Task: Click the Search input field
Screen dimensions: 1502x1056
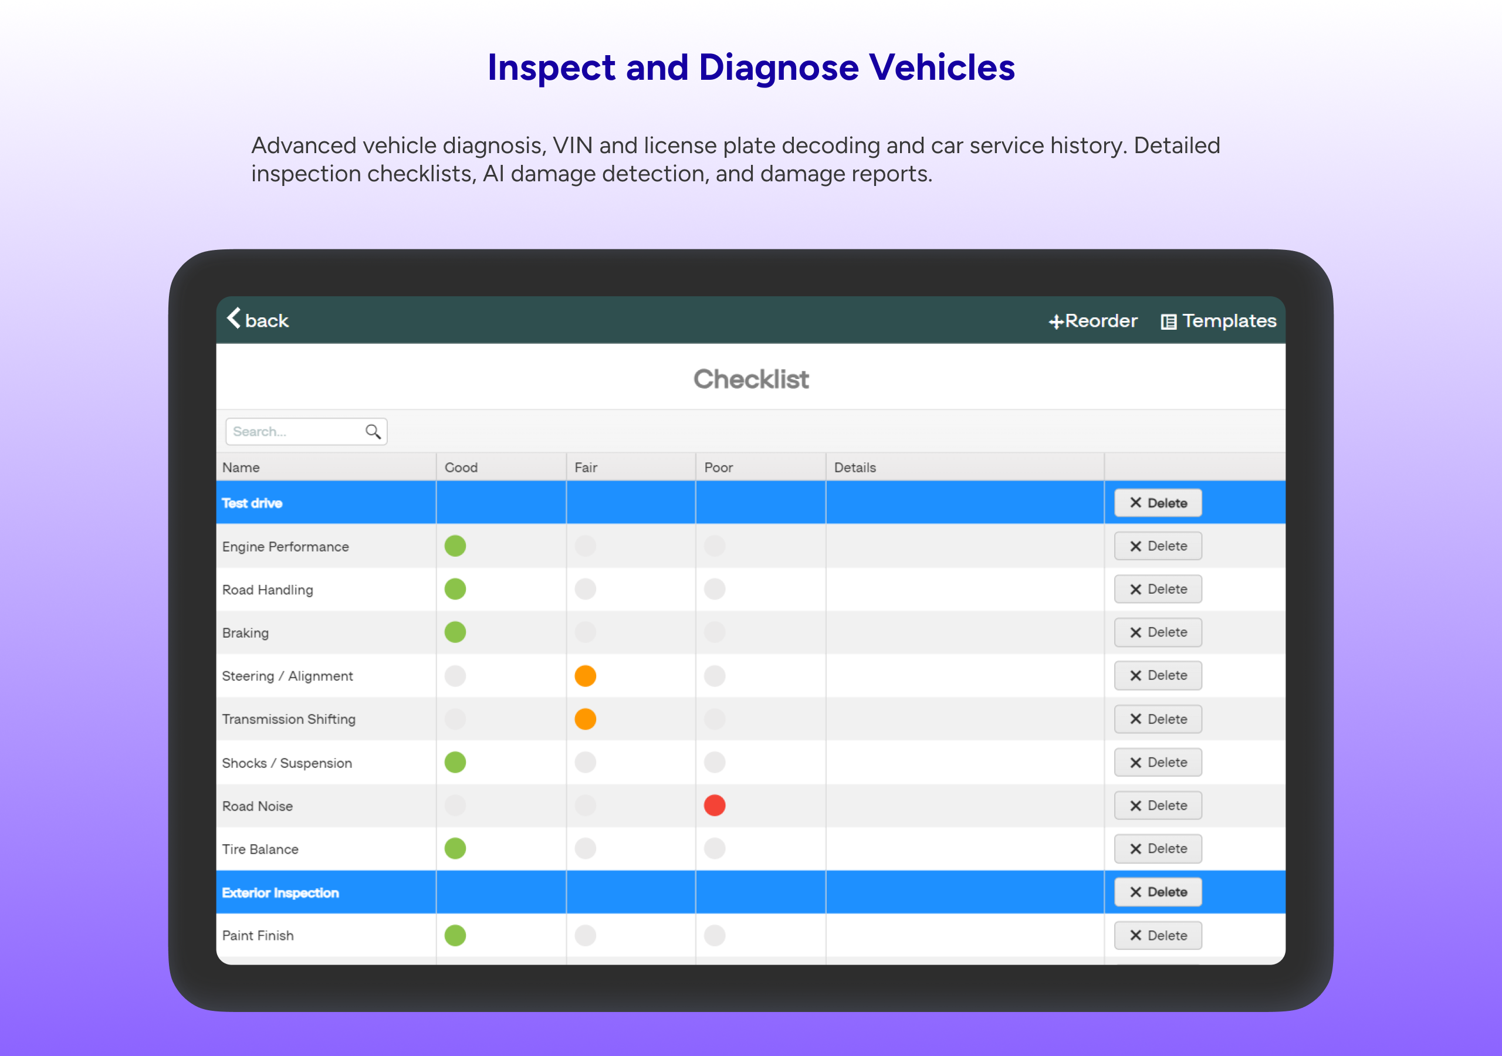Action: coord(295,432)
